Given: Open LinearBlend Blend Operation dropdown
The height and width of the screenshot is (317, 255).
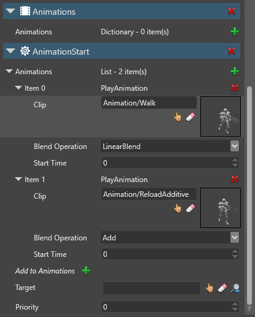Looking at the screenshot, I should tap(235, 146).
